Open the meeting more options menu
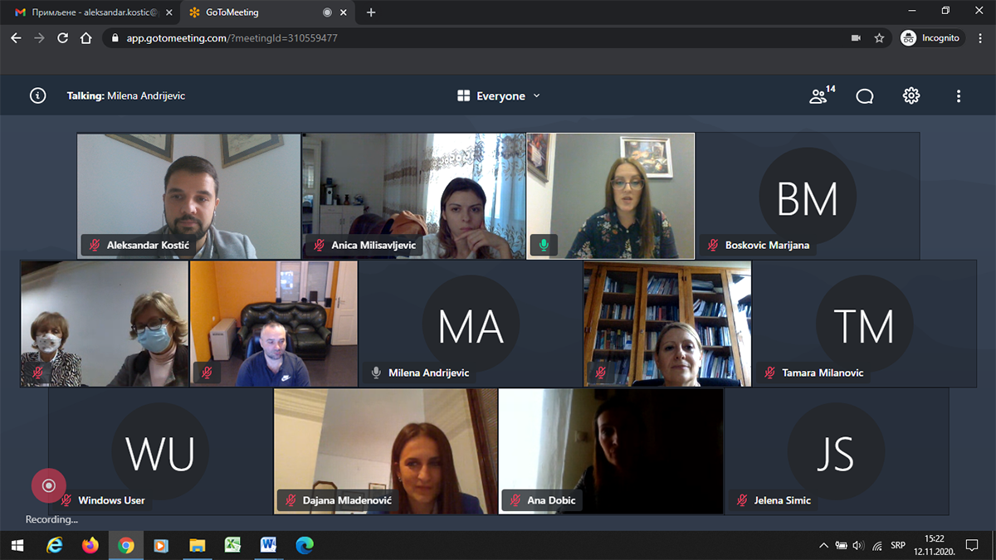This screenshot has width=996, height=560. tap(959, 96)
